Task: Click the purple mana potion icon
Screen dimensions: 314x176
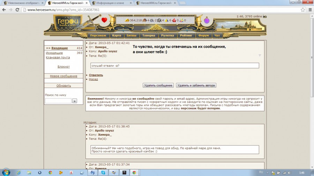Action: [207, 21]
